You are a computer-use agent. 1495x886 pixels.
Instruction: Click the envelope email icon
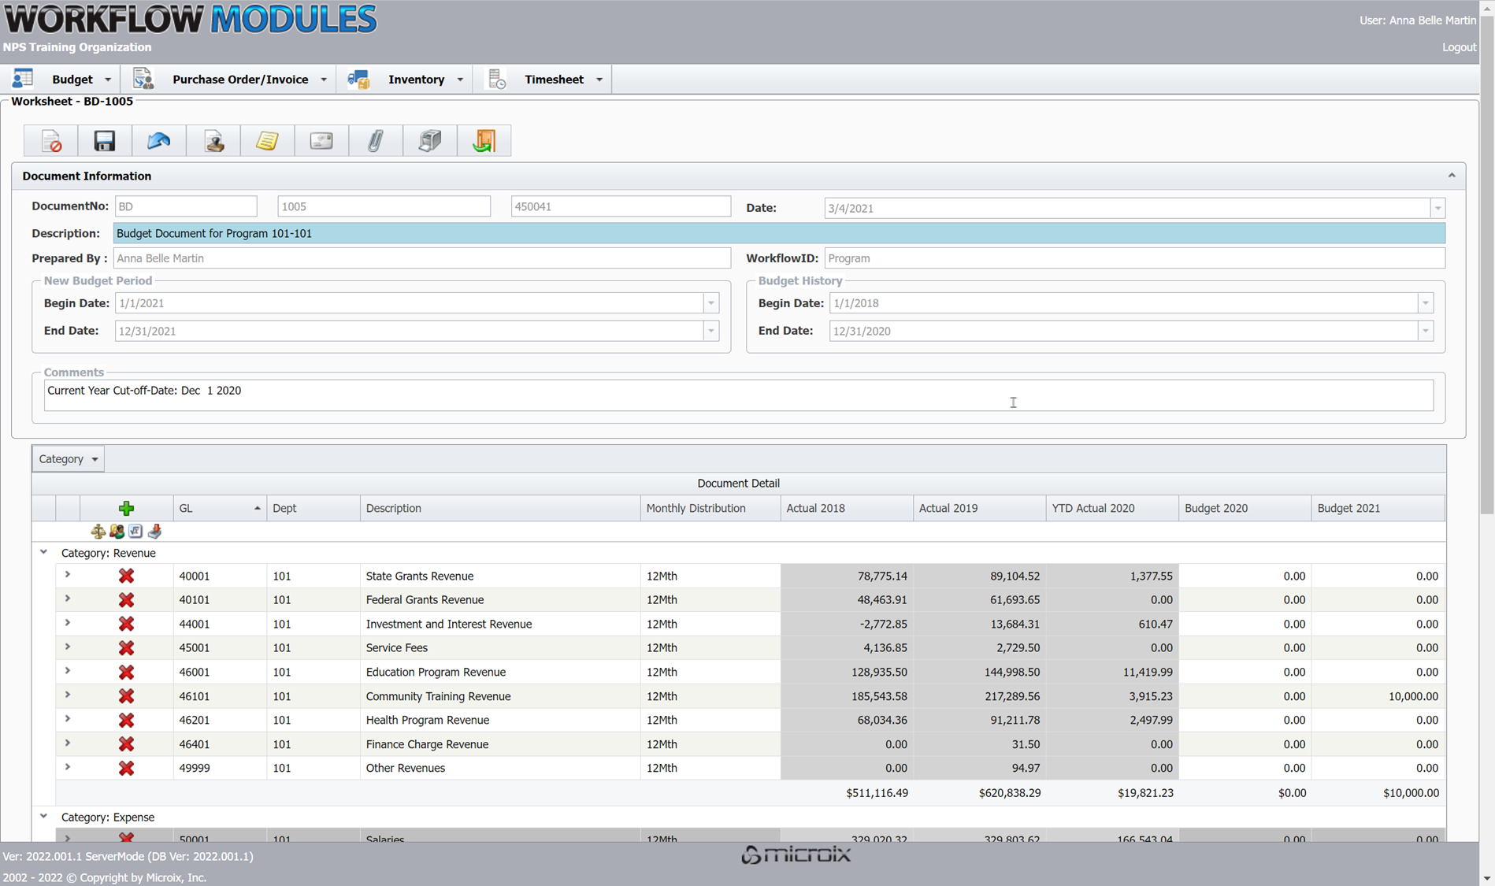coord(321,141)
